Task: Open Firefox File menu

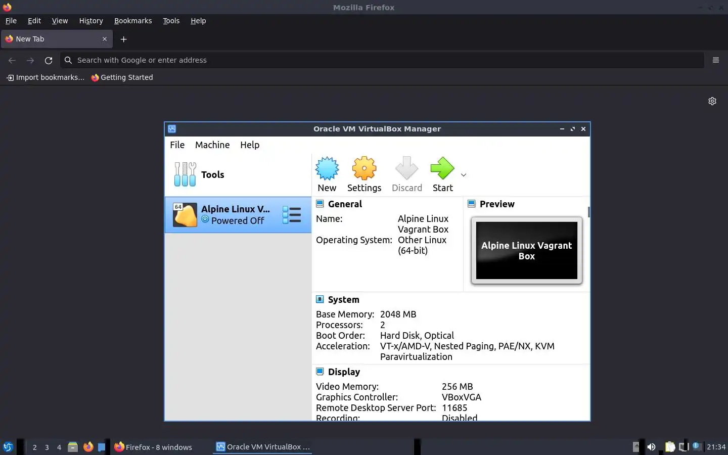Action: click(11, 21)
